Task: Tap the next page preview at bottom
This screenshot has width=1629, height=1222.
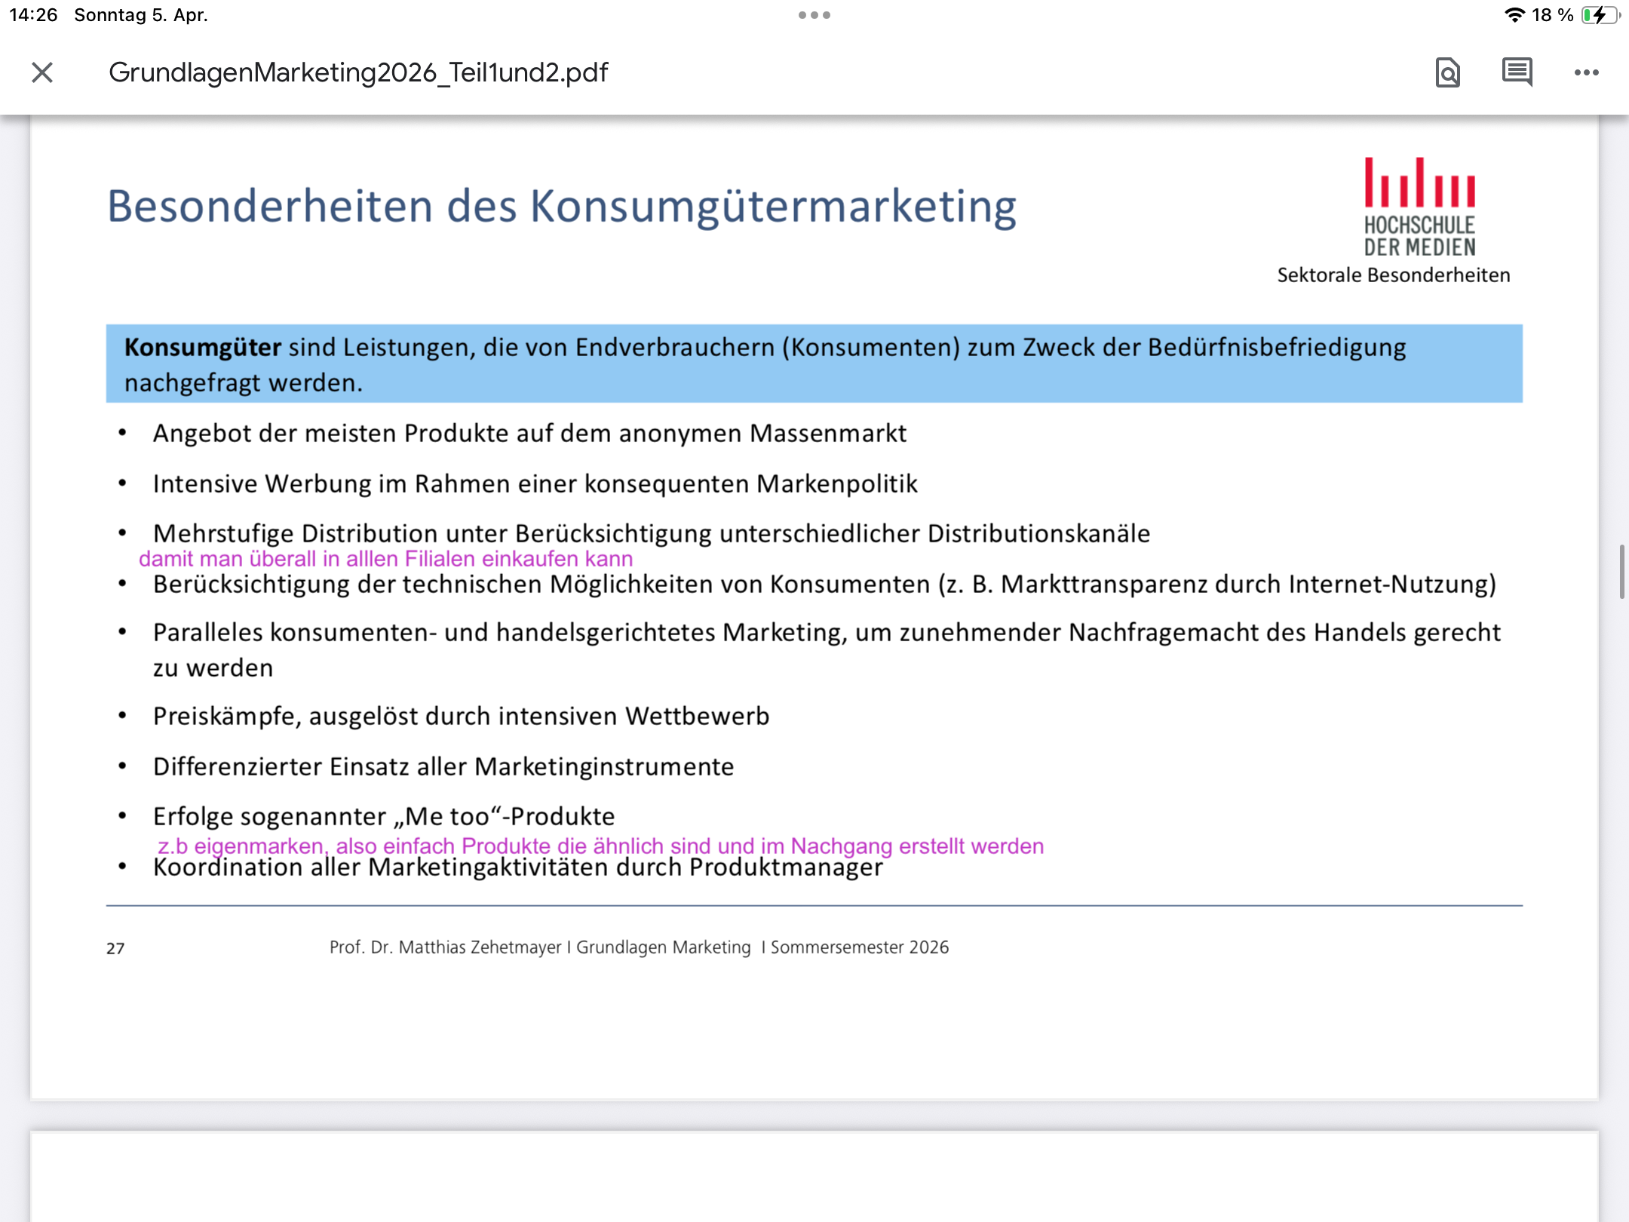Action: pos(814,1176)
